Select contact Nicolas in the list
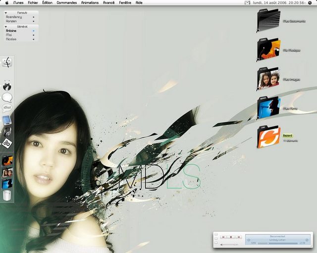Viewport: 317px width, 253px height. (21, 39)
